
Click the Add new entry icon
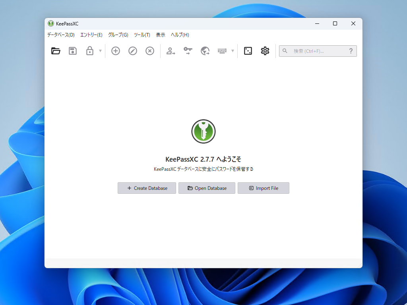[115, 51]
